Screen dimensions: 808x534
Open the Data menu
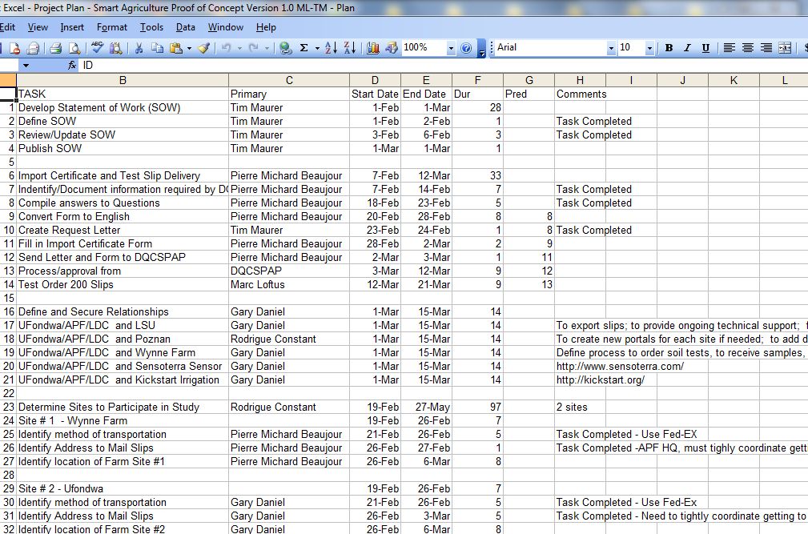tap(186, 27)
